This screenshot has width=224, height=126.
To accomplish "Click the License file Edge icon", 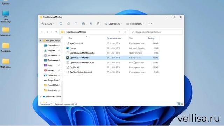I will tap(68, 48).
